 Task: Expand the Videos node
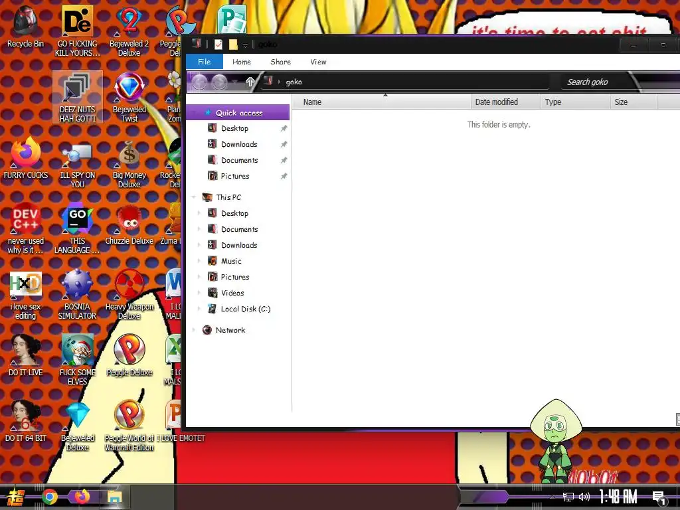(199, 293)
